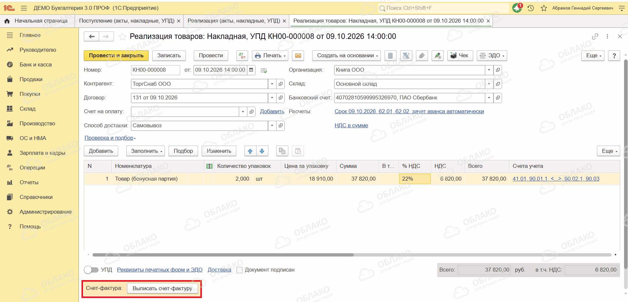Add document to favorites with star icon
This screenshot has height=302, width=628.
click(x=122, y=37)
